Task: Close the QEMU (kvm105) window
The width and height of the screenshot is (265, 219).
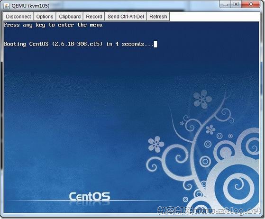Action: click(x=251, y=4)
